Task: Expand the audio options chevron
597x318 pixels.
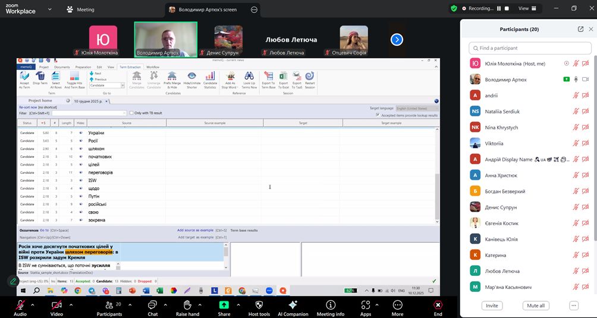Action: [x=33, y=304]
